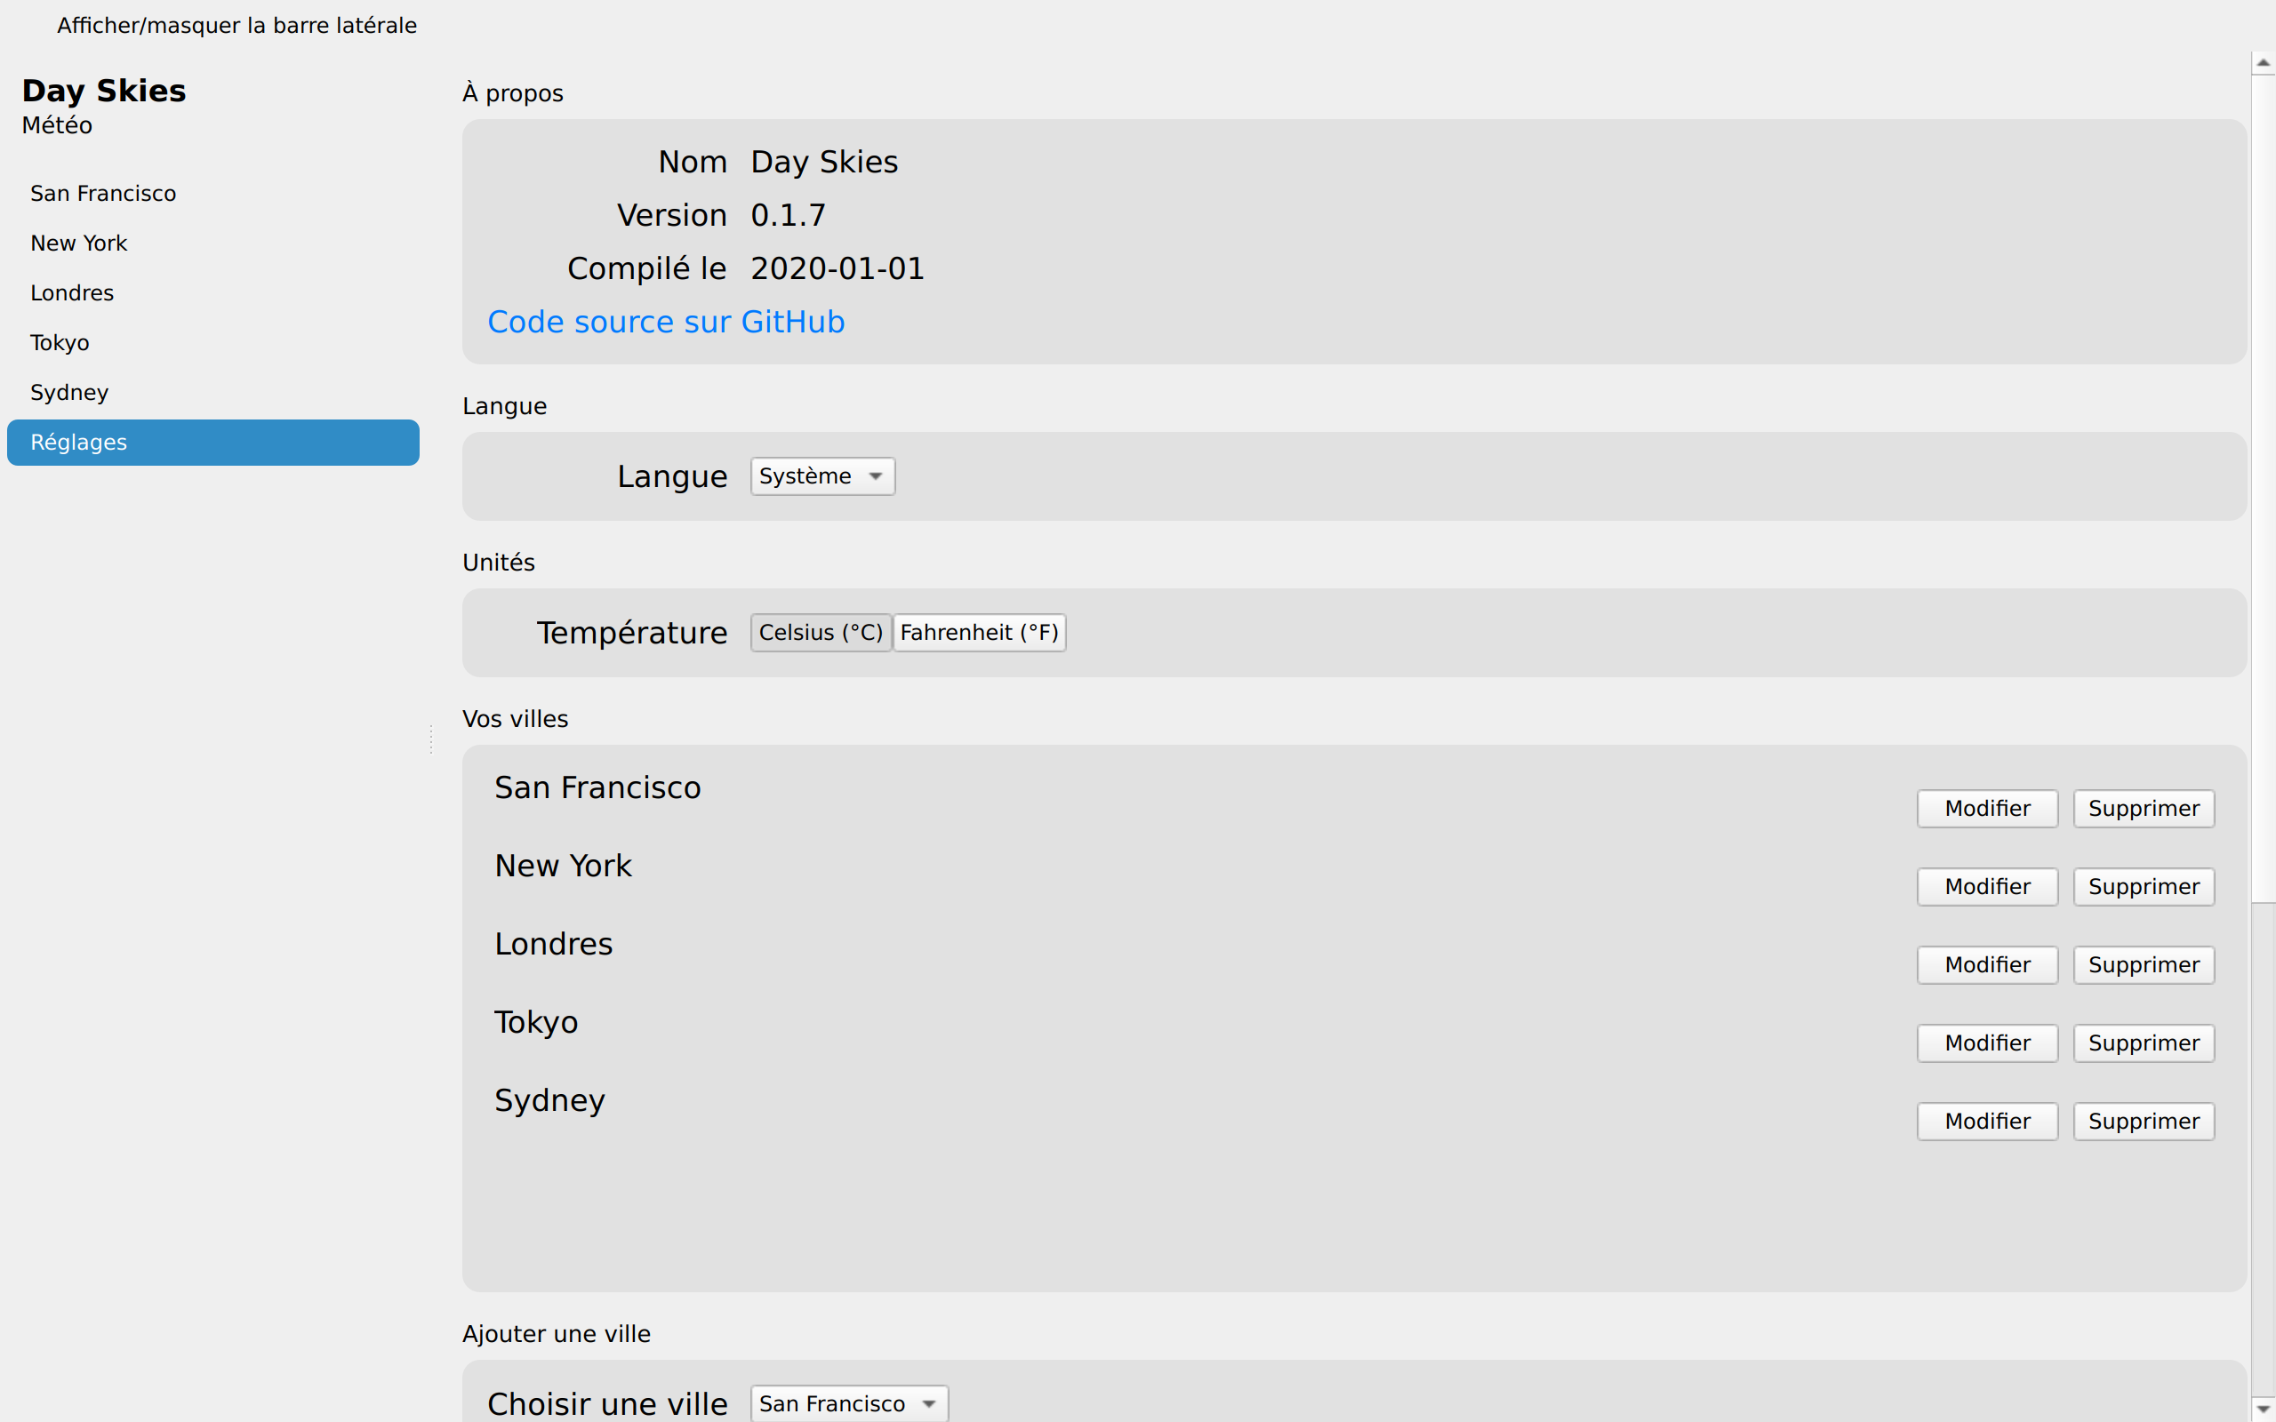Click the scrollbar down arrow
Viewport: 2276px width, 1422px height.
click(x=2263, y=1409)
